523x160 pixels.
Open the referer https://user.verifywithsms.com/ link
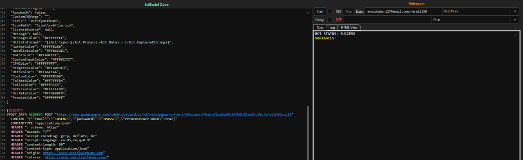click(x=76, y=157)
